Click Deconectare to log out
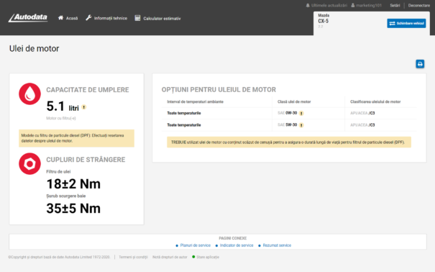Viewport: 435px width, 272px height. 419,5
